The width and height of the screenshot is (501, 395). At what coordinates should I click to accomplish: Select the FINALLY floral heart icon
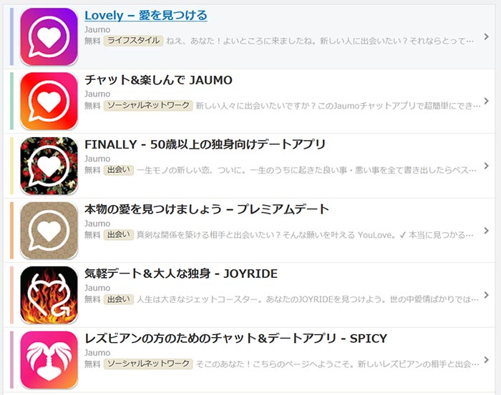(49, 166)
